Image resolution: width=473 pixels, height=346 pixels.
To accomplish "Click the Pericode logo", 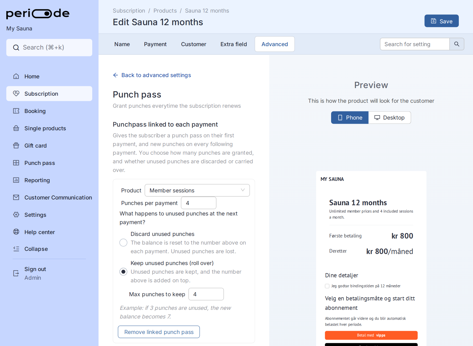I will pos(38,14).
